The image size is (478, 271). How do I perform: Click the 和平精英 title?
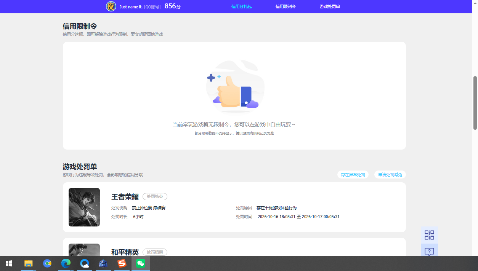(125, 252)
